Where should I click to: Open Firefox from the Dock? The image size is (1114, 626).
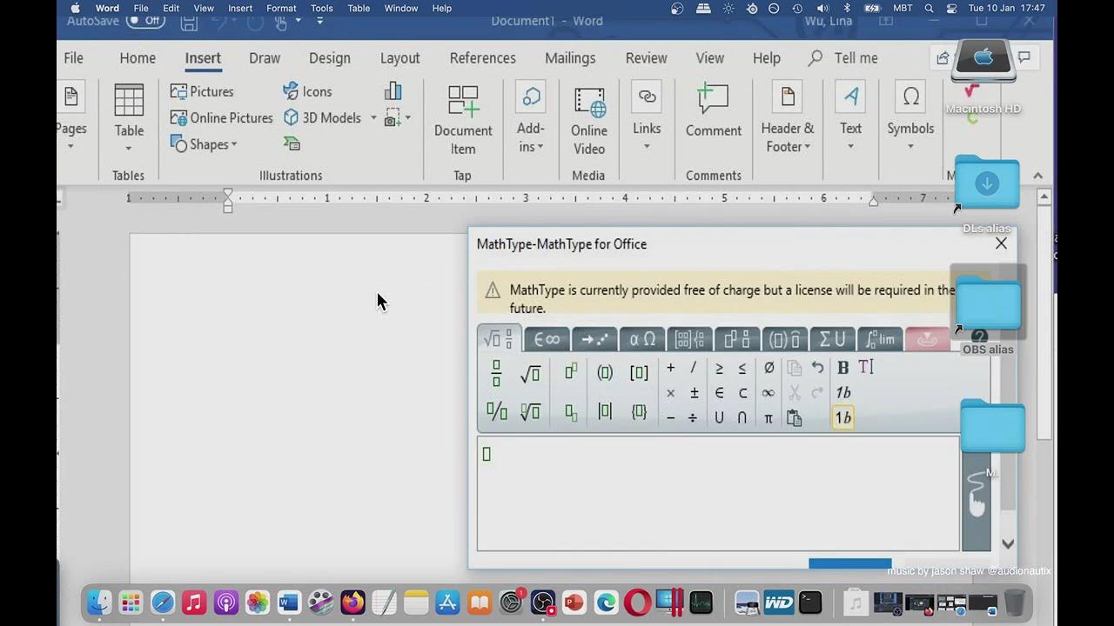(x=352, y=602)
